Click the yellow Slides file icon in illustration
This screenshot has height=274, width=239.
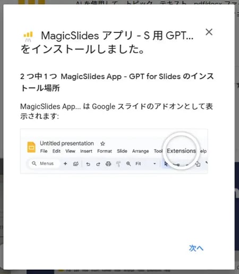31,147
